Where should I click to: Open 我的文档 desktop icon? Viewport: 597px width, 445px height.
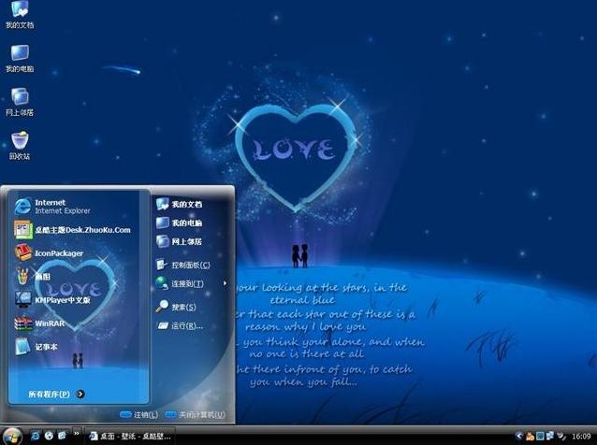coord(20,15)
